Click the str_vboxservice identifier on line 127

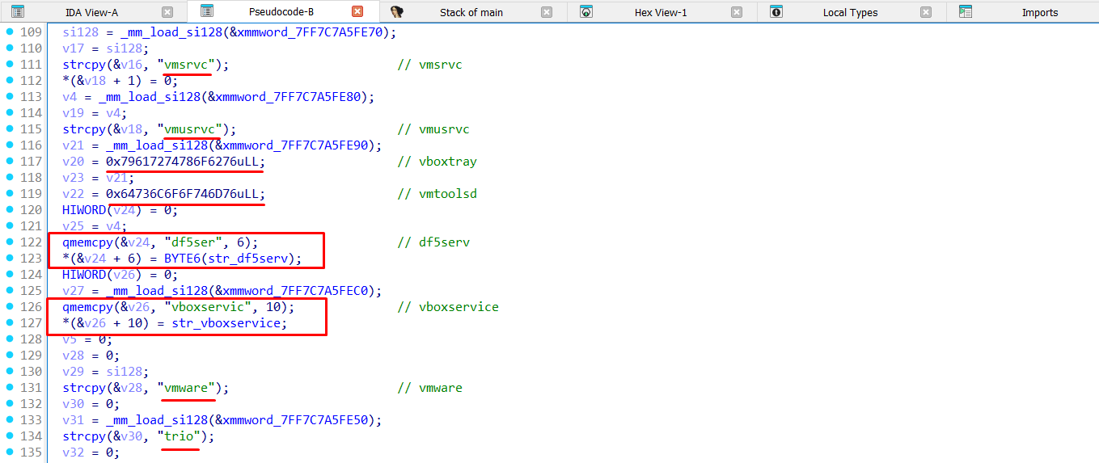click(x=226, y=323)
